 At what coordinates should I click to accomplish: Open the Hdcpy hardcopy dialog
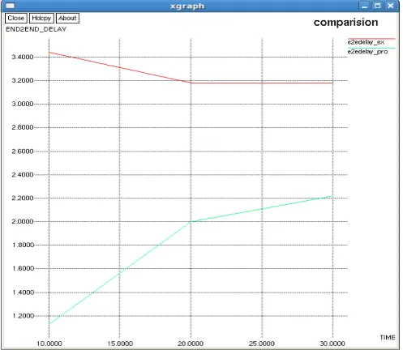(x=41, y=18)
